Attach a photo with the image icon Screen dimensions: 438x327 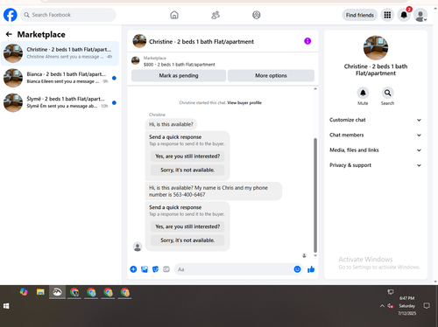coord(145,269)
